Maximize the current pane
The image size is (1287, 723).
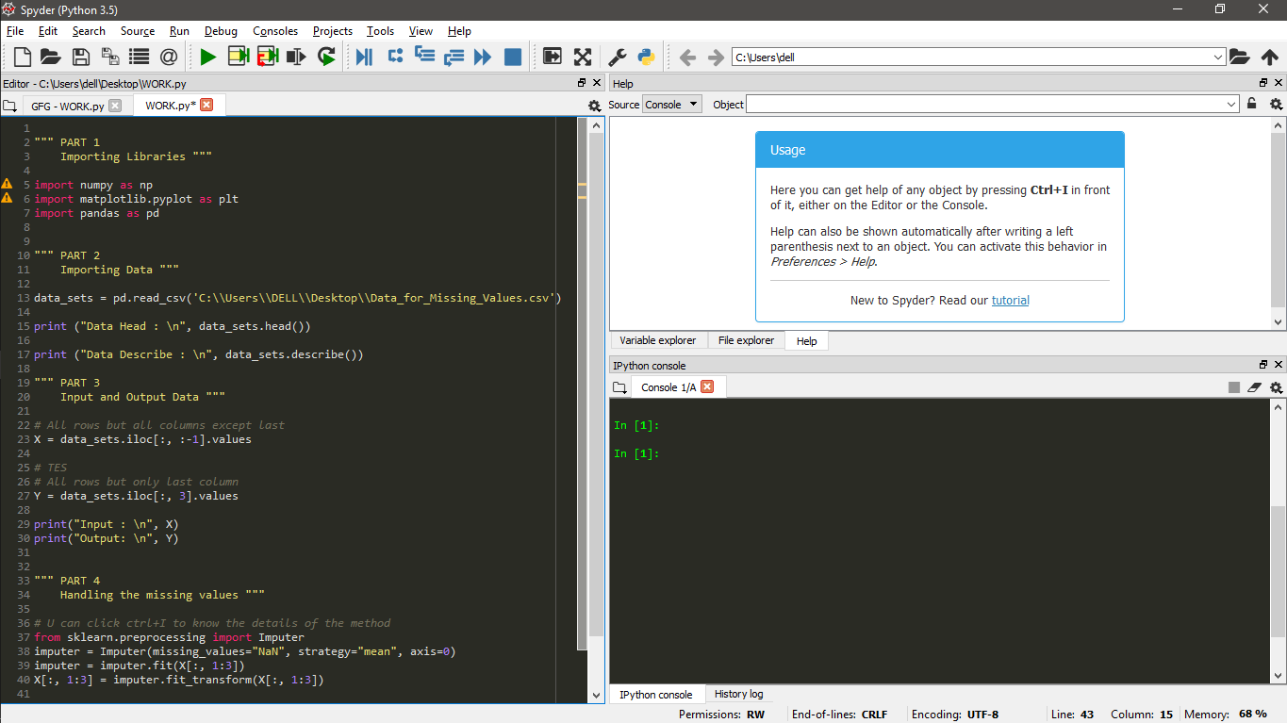[x=583, y=58]
